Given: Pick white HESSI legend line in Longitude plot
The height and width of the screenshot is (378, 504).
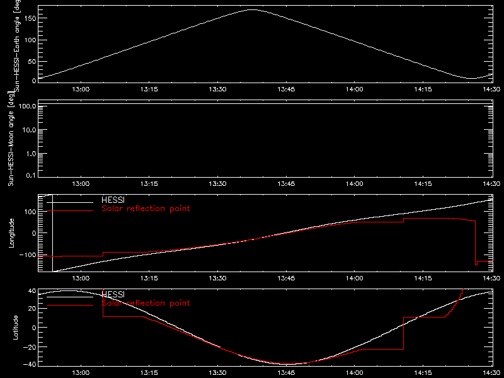Looking at the screenshot, I should point(70,202).
